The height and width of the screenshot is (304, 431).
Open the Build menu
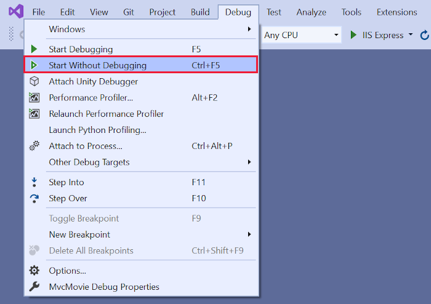coord(200,12)
